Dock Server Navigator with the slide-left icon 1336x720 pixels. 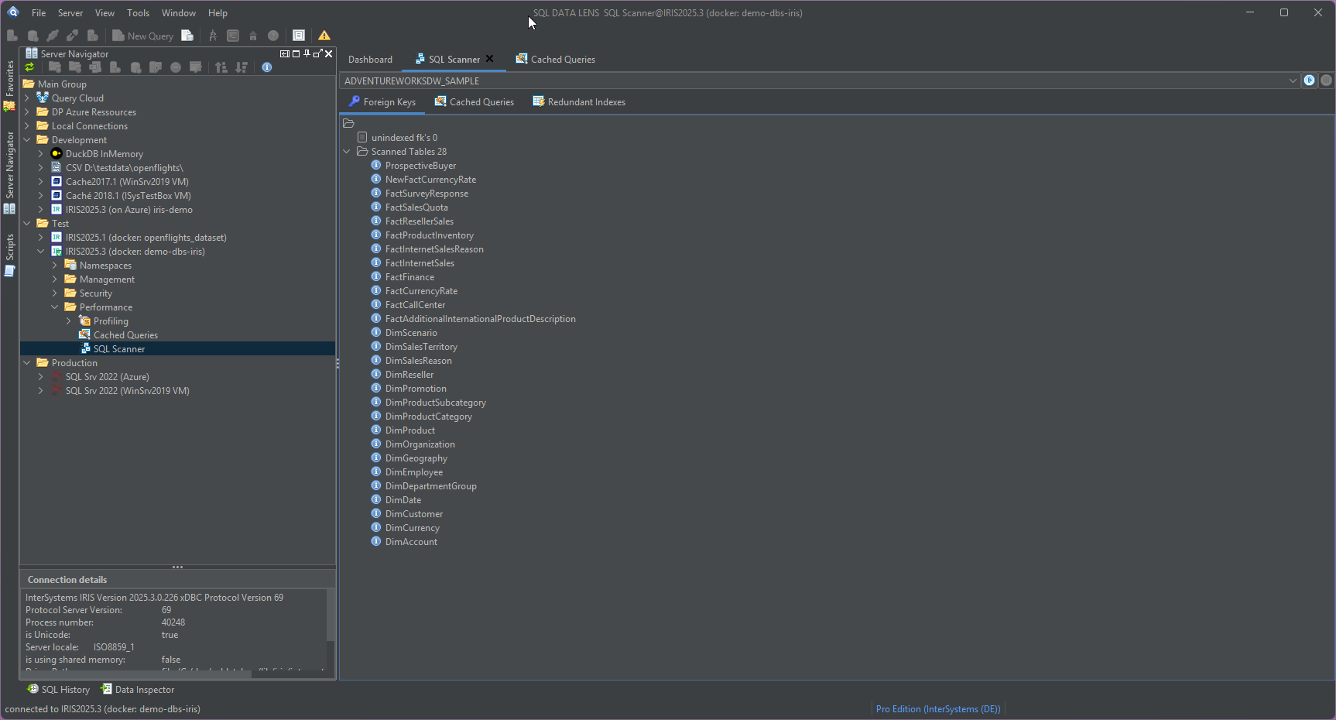tap(285, 53)
